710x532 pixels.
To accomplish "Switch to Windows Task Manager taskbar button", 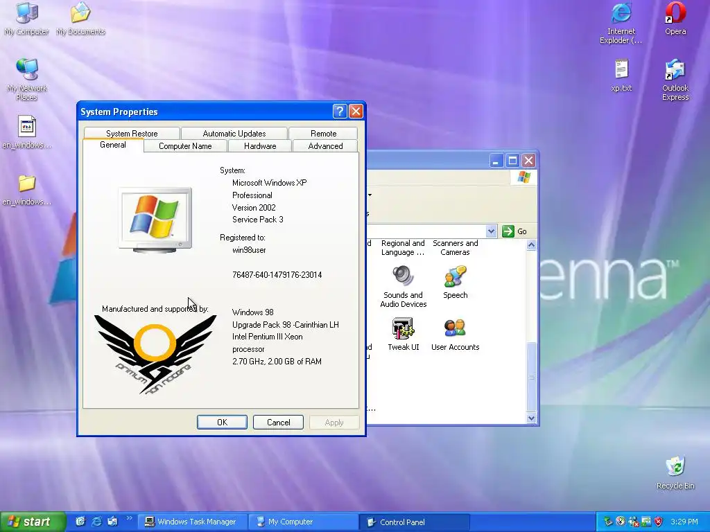I will [x=193, y=522].
